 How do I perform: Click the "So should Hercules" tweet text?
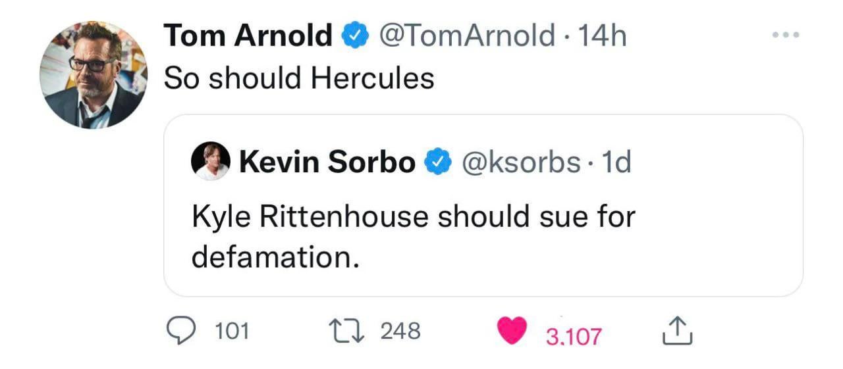[x=298, y=78]
